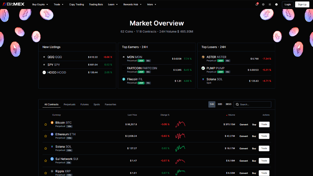Switch theme with the sun icon
This screenshot has height=176, width=313.
(270, 4)
